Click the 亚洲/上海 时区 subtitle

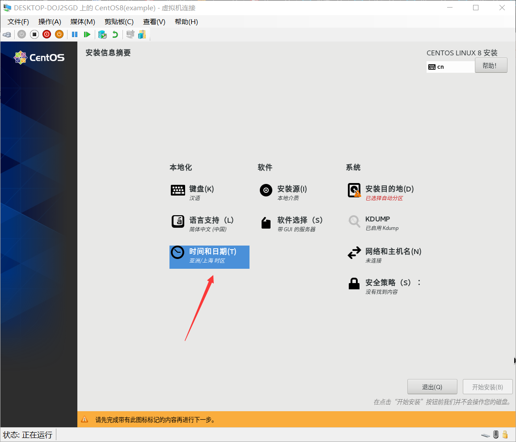tap(207, 261)
